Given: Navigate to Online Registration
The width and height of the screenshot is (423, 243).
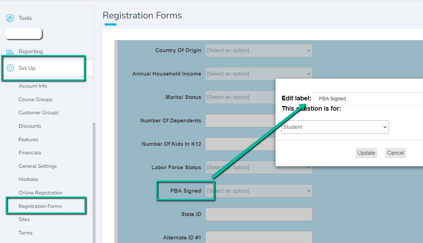Looking at the screenshot, I should 40,193.
